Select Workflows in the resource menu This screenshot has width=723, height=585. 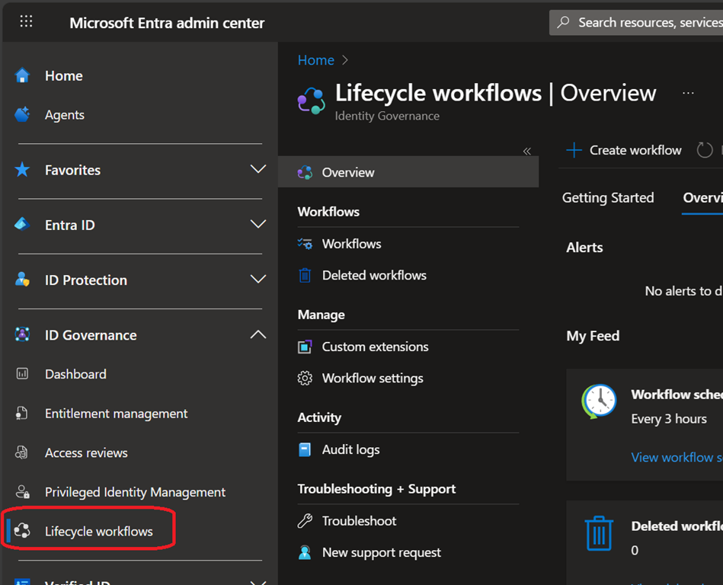(x=351, y=244)
